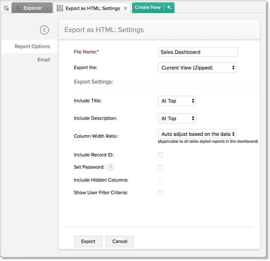The width and height of the screenshot is (270, 261).
Task: Close the Export as HTML: Settings tab
Action: tap(126, 8)
